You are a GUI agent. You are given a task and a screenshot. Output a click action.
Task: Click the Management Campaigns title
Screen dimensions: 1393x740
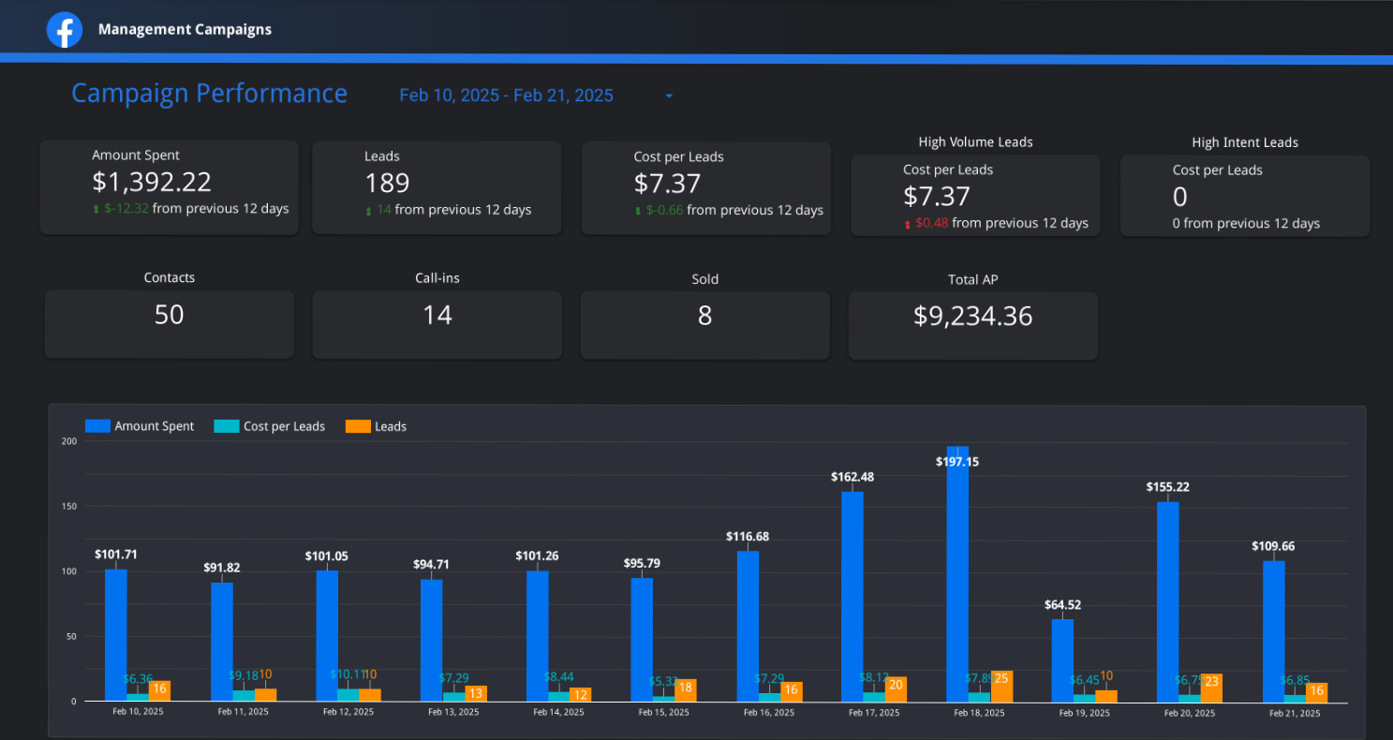[x=185, y=29]
